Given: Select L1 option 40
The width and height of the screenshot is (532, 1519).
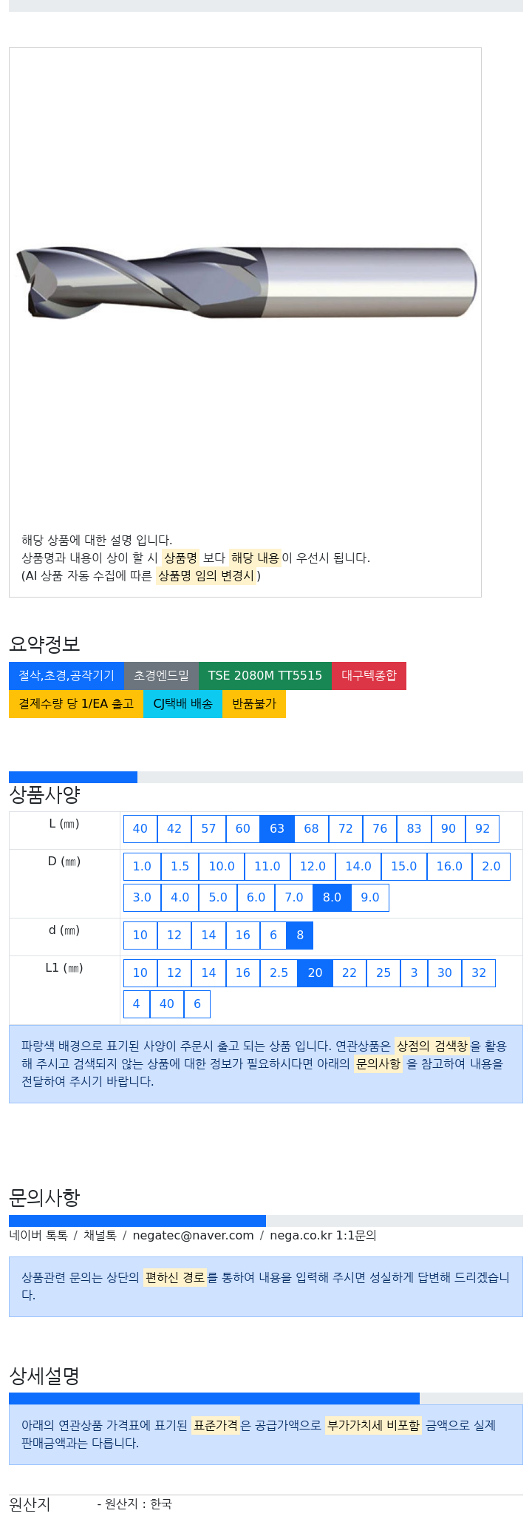Looking at the screenshot, I should 167,1004.
